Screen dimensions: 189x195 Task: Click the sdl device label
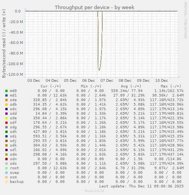tap(13, 150)
